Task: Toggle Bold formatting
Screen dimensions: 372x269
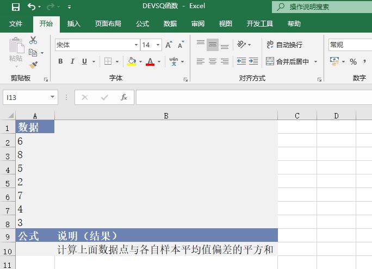Action: click(60, 61)
